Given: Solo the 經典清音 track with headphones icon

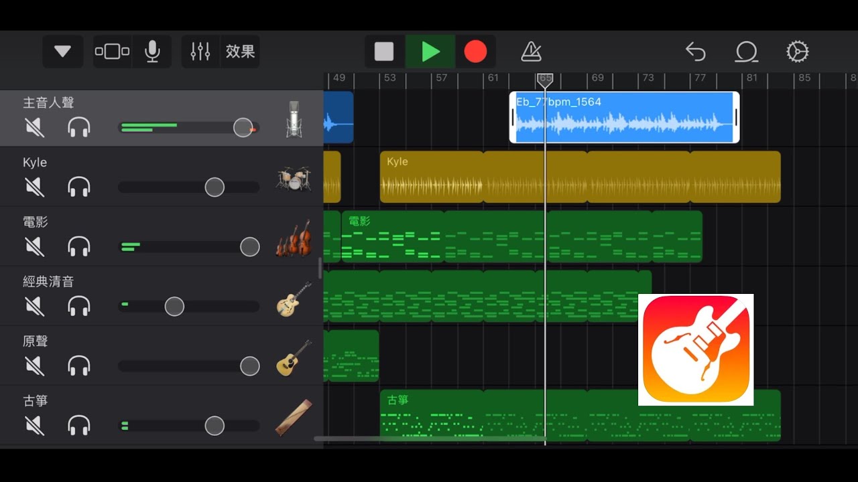Looking at the screenshot, I should tap(79, 307).
